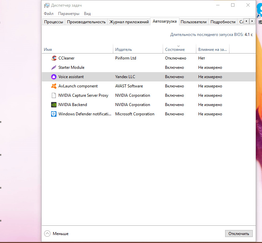Click the Yandex LLC publisher cell
Viewport: 262px width, 243px height.
click(x=125, y=77)
